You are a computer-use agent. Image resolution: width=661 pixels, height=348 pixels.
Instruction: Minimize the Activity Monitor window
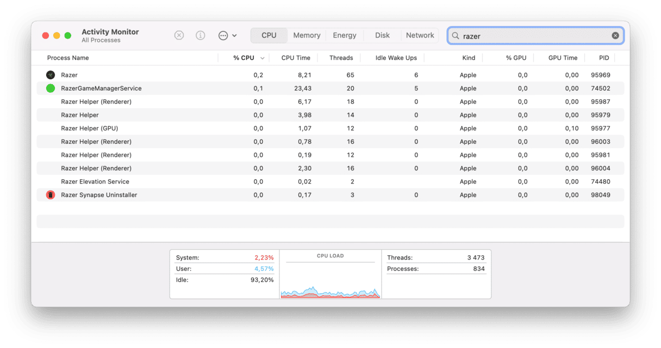(57, 35)
